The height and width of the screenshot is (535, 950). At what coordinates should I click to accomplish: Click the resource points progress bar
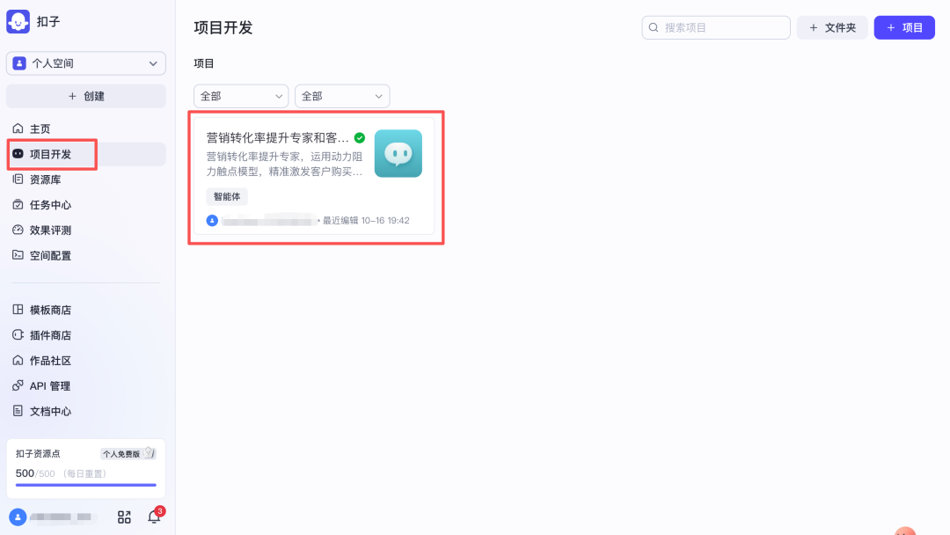tap(86, 485)
